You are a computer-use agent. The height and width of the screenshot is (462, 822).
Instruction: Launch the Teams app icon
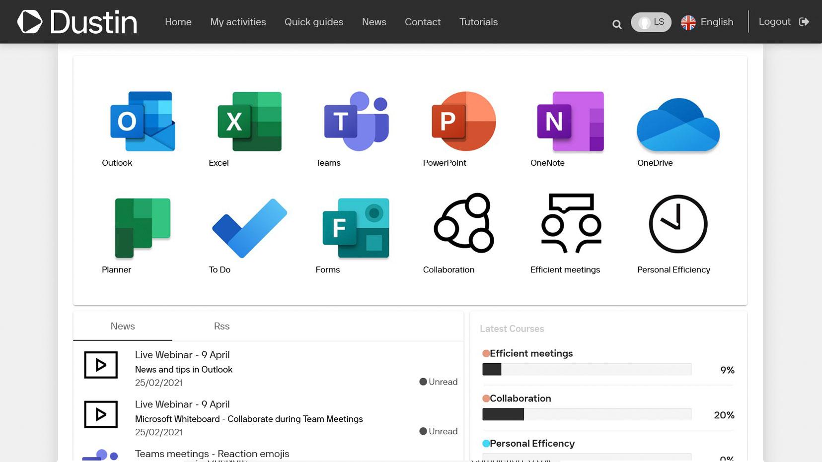356,121
